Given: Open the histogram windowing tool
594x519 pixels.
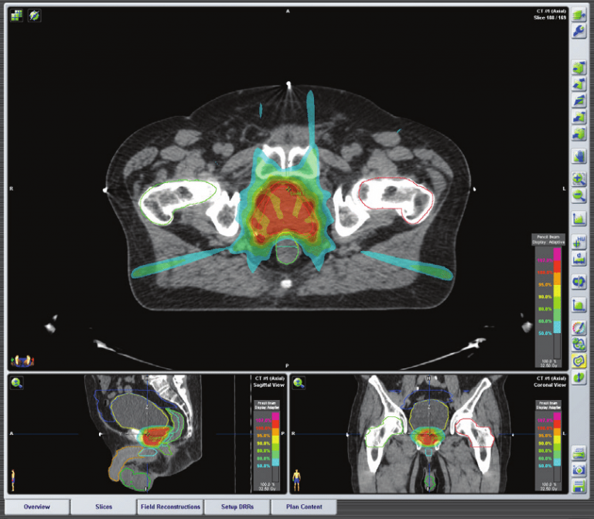Looking at the screenshot, I should tap(579, 219).
